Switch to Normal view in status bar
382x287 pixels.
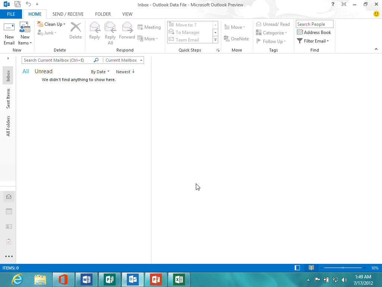297,268
